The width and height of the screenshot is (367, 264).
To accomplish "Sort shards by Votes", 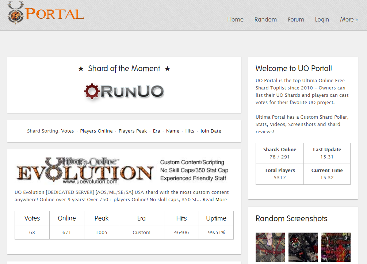I will 68,131.
